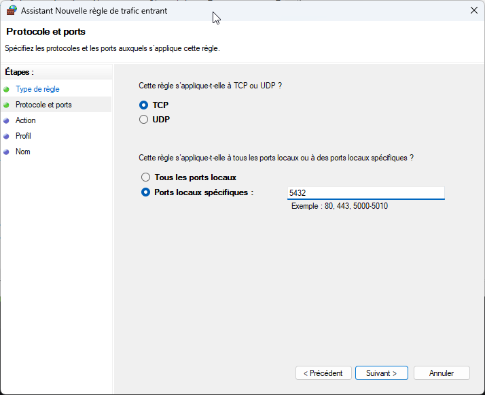This screenshot has width=485, height=395.
Task: Cancel the wizard with Annuler
Action: (x=442, y=373)
